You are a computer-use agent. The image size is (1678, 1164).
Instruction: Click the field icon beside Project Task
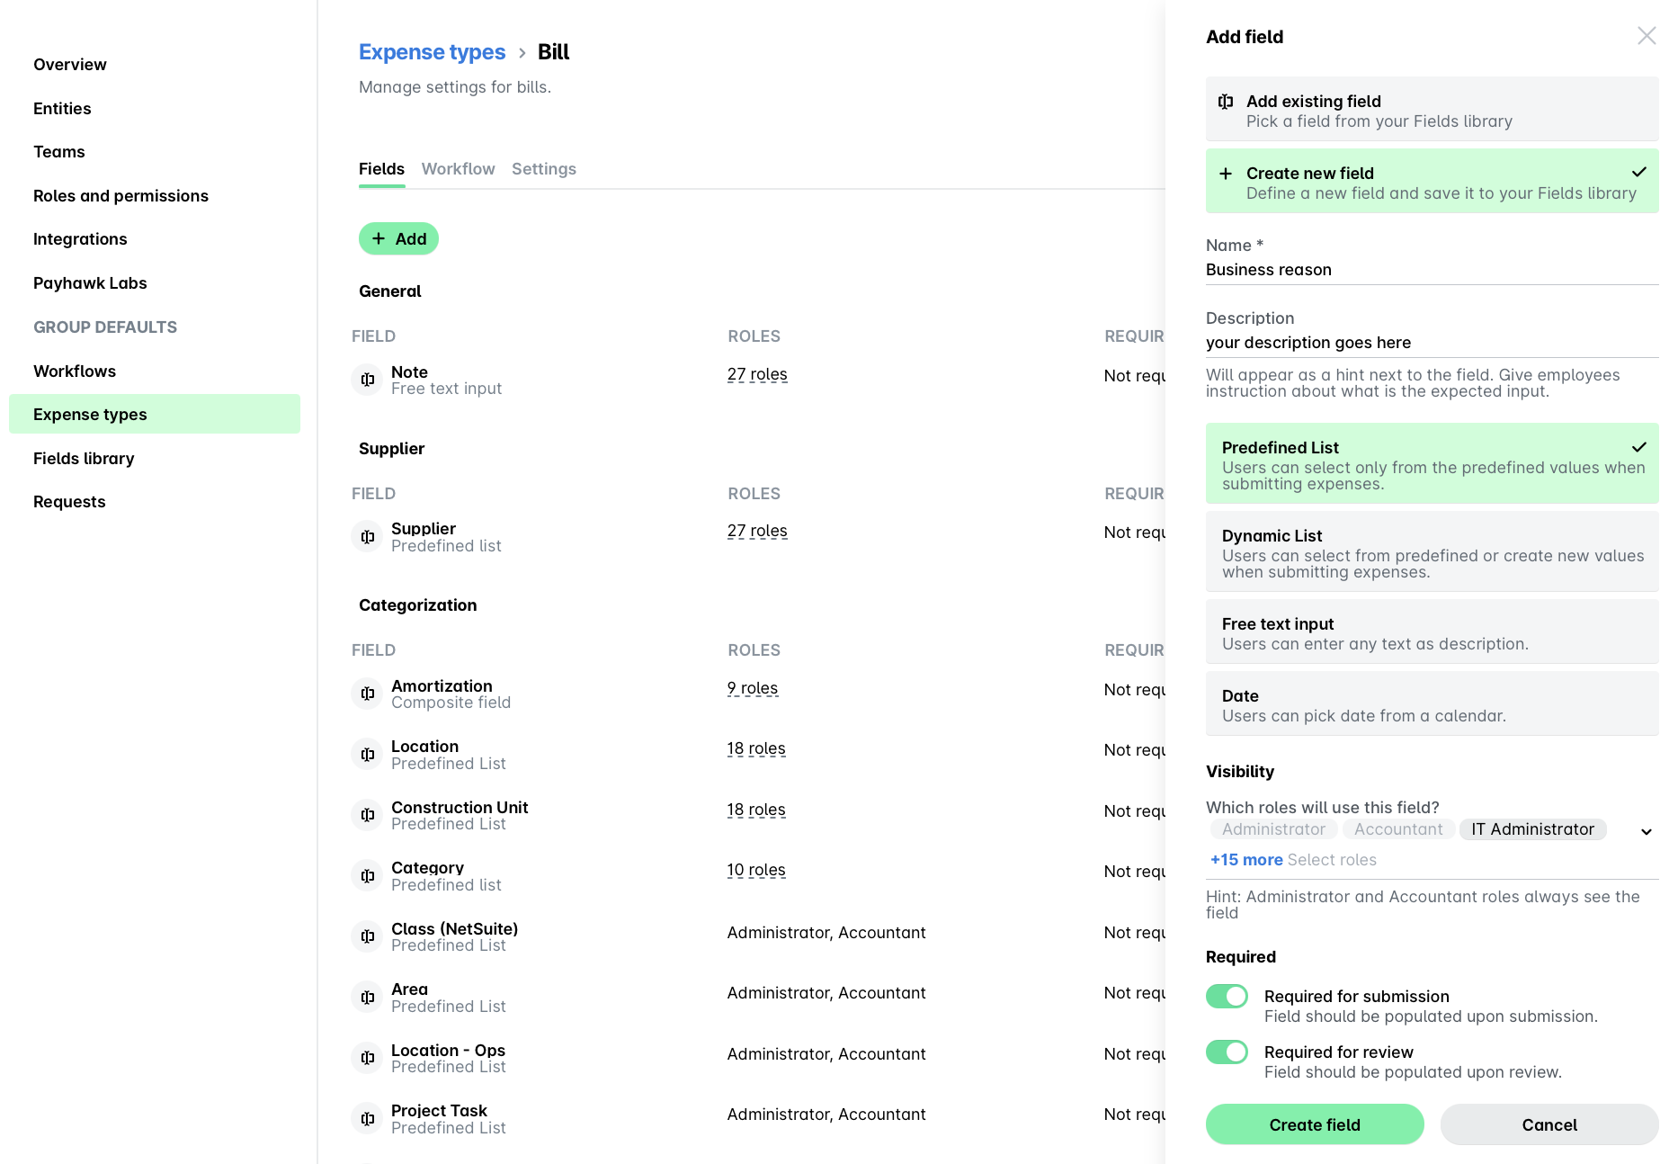(x=367, y=1119)
